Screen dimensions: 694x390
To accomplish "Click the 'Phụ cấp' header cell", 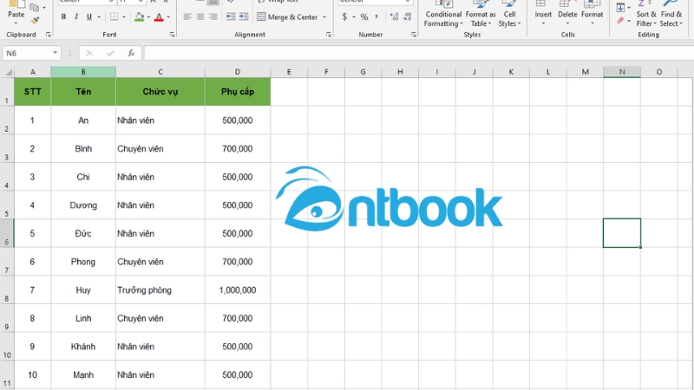I will pyautogui.click(x=238, y=92).
